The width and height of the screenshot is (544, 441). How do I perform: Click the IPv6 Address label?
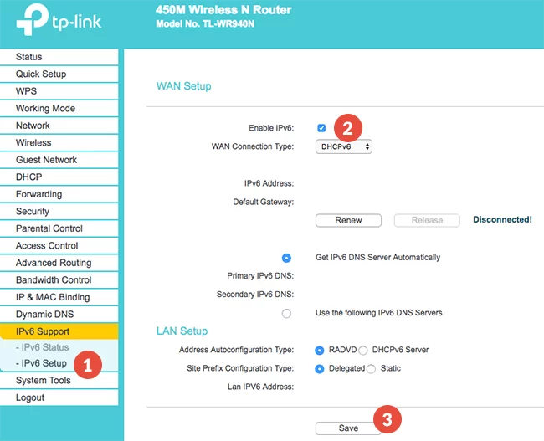[269, 183]
